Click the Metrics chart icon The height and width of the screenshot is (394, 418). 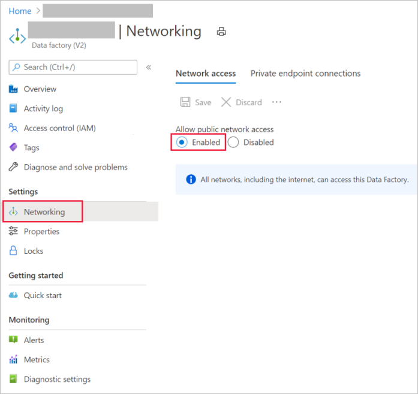[x=13, y=359]
